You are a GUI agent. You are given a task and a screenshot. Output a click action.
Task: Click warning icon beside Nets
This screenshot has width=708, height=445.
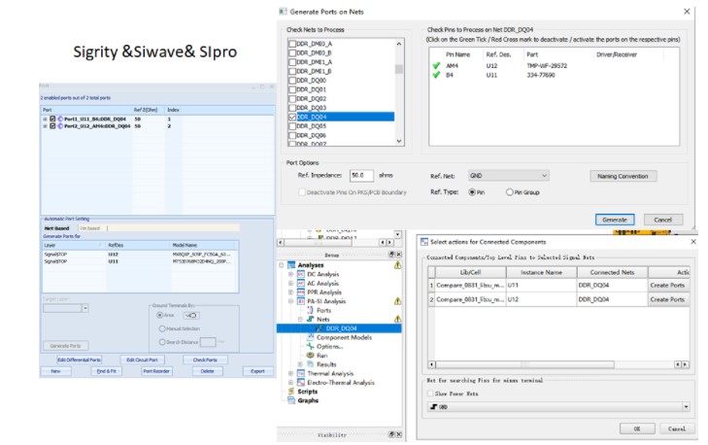(397, 319)
